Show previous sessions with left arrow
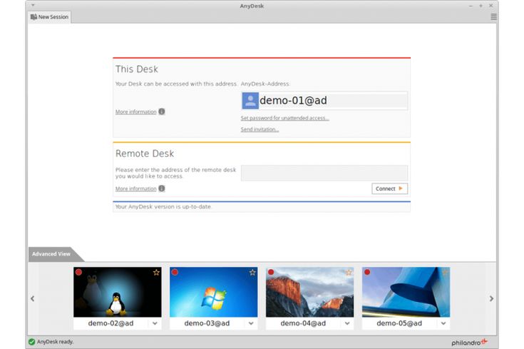Image resolution: width=524 pixels, height=349 pixels. pyautogui.click(x=32, y=298)
